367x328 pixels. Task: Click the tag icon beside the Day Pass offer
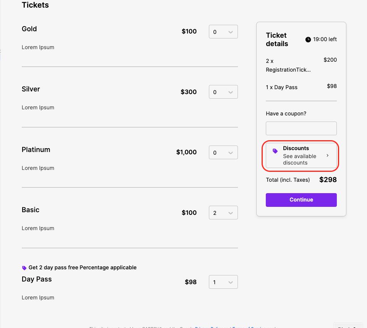[x=24, y=268]
